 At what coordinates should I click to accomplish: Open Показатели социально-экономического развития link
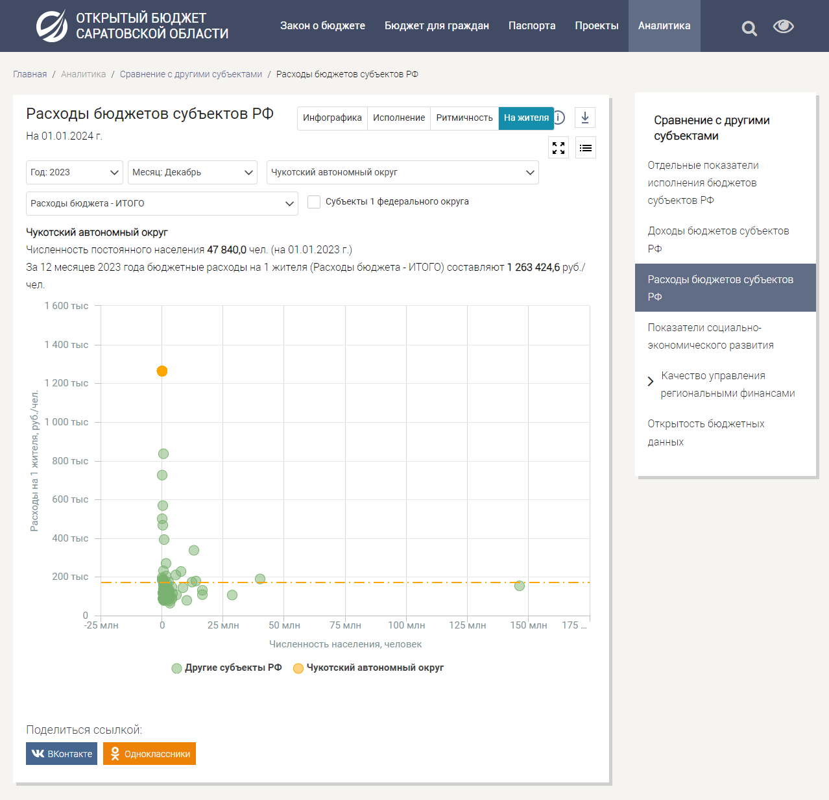coord(710,336)
